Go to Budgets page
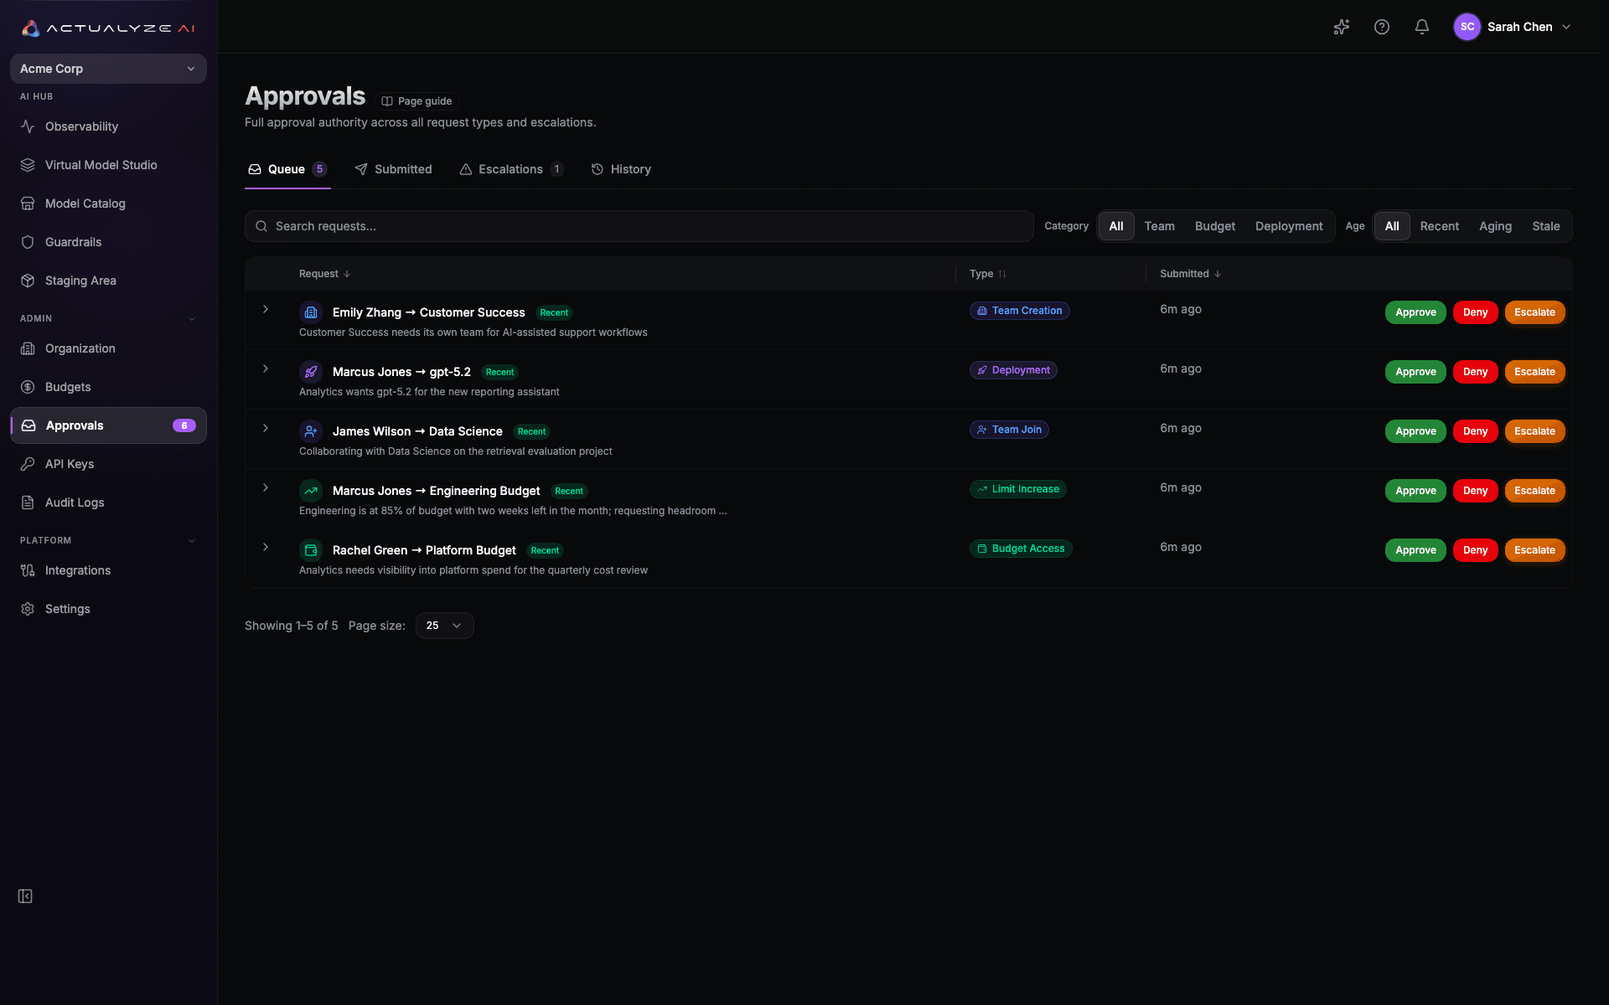Viewport: 1609px width, 1005px height. click(108, 387)
